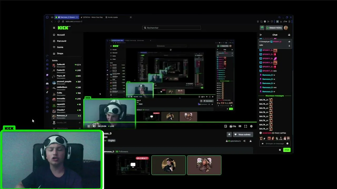Report the stream using the flag icon
This screenshot has height=189, width=337.
point(250,141)
